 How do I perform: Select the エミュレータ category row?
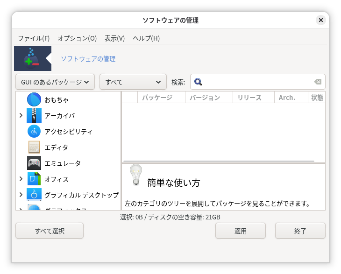point(68,163)
